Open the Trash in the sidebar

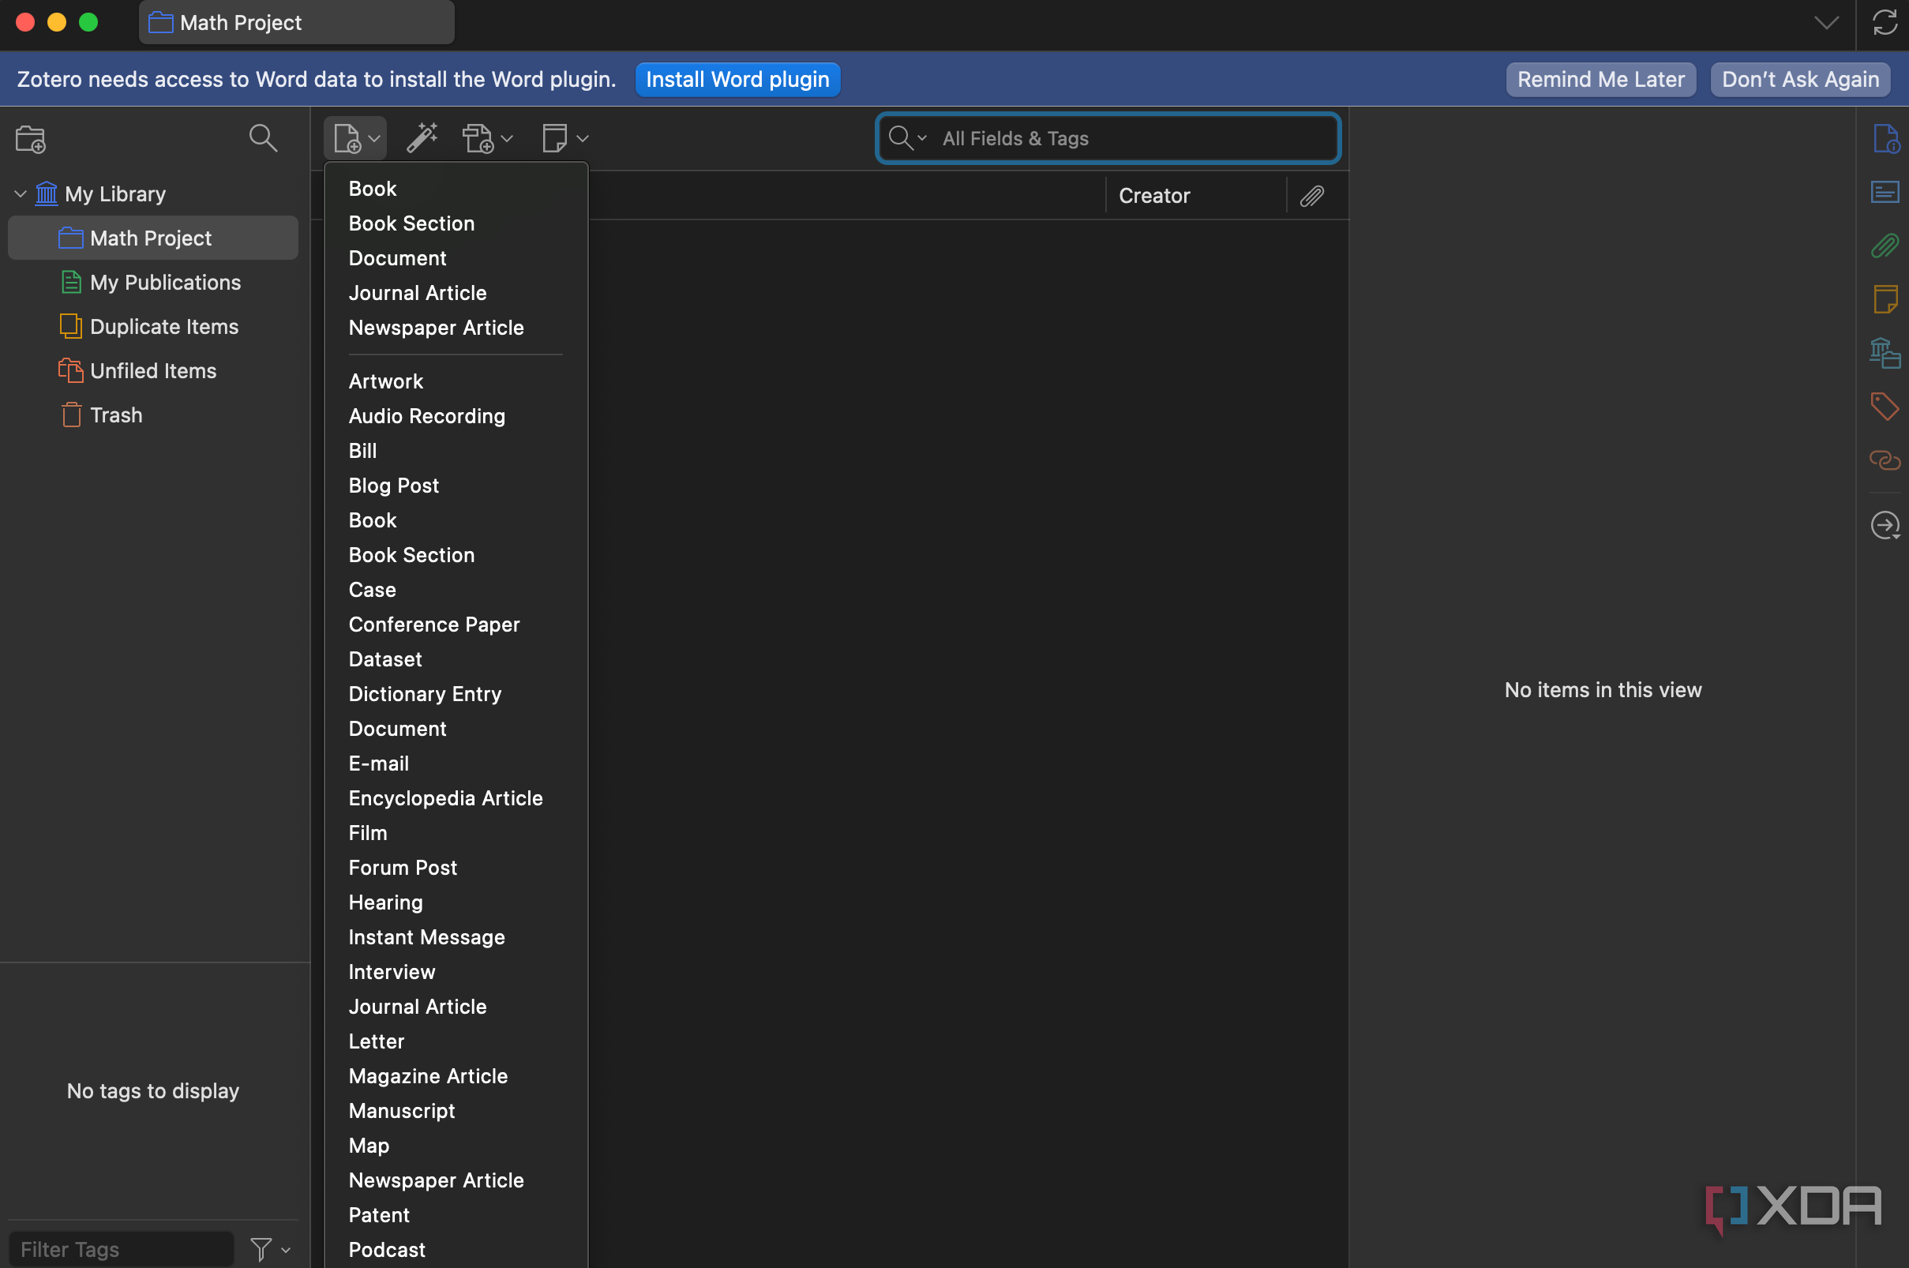153,415
